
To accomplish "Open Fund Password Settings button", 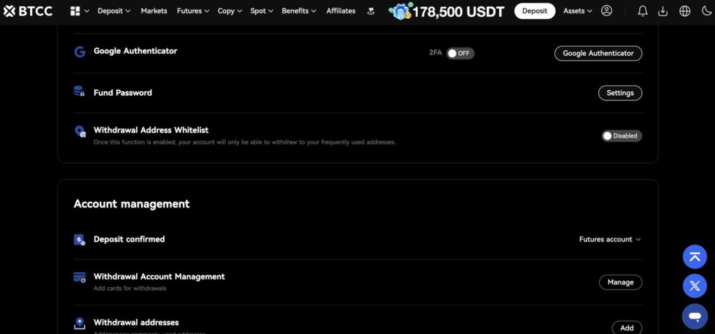I will pos(620,93).
